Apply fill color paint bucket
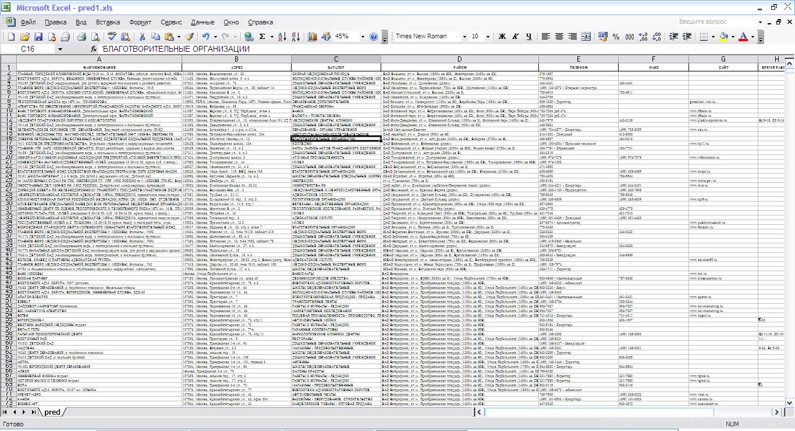Image resolution: width=795 pixels, height=431 pixels. pyautogui.click(x=723, y=36)
